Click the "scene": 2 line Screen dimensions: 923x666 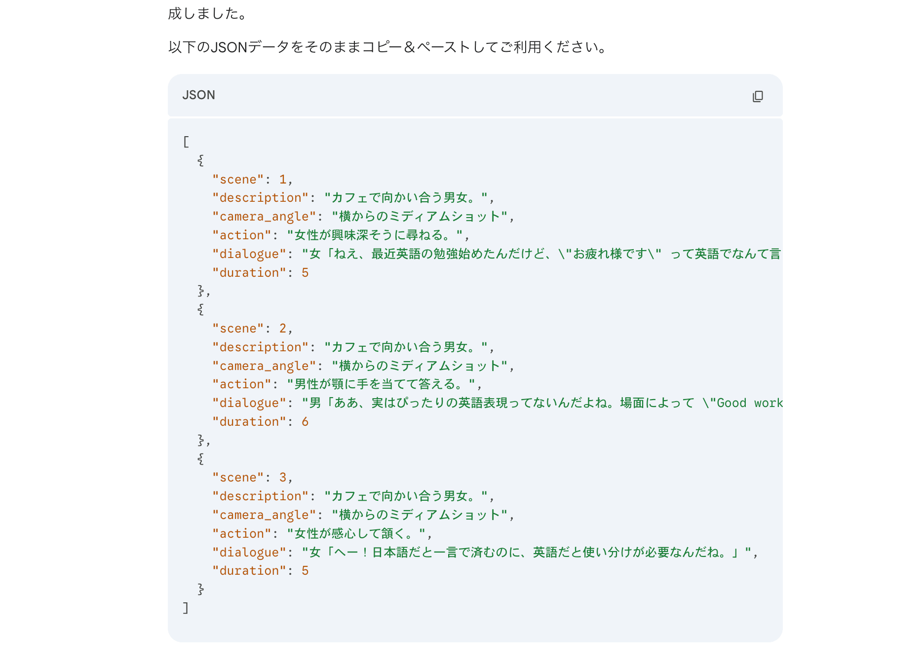point(252,329)
